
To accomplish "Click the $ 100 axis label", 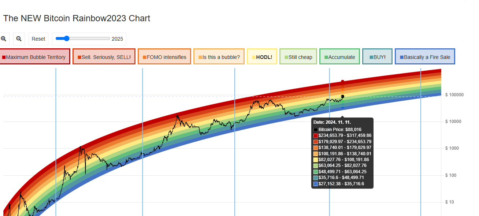I will 451,175.
